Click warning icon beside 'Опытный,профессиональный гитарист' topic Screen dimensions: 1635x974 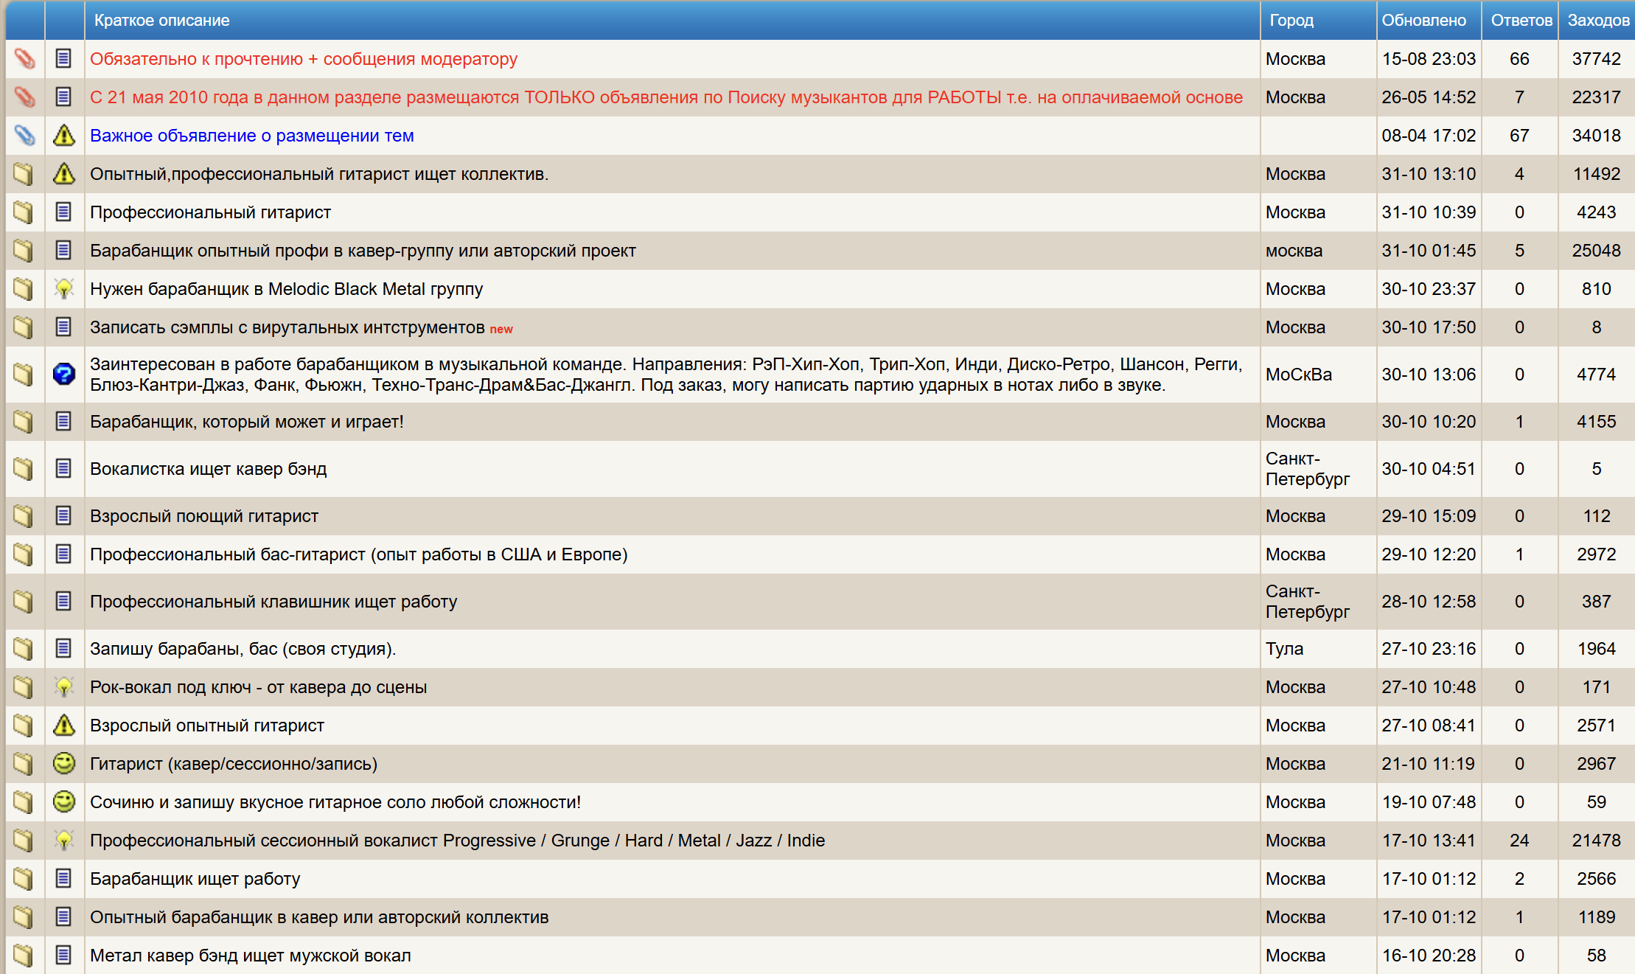coord(64,174)
